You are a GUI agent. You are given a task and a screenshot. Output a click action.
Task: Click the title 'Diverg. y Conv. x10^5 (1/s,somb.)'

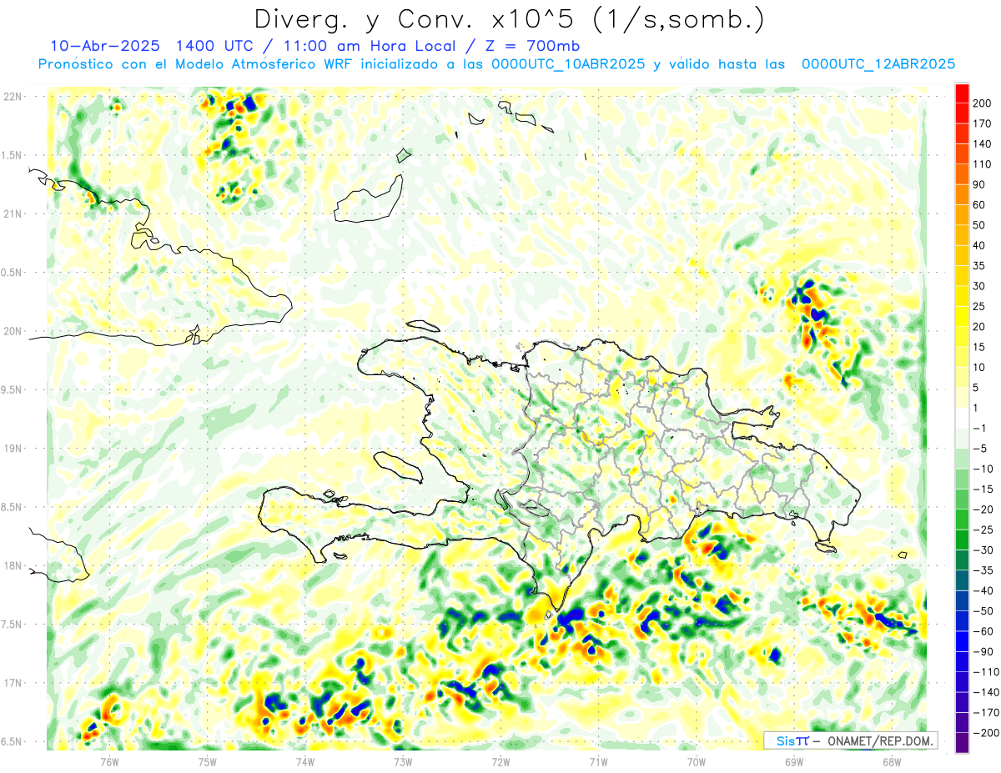point(509,20)
